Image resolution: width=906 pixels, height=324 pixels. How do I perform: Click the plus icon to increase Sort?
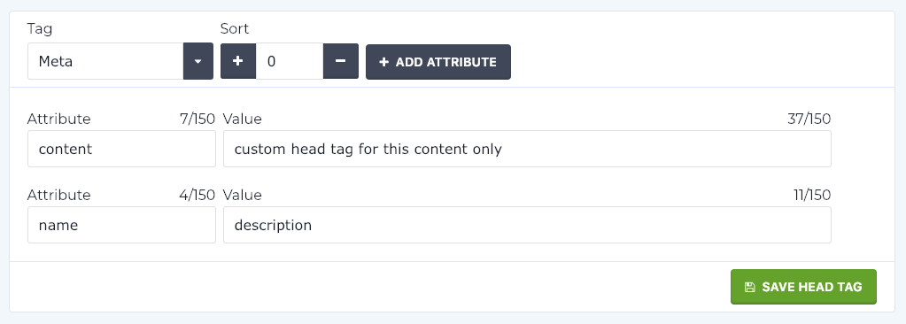238,61
